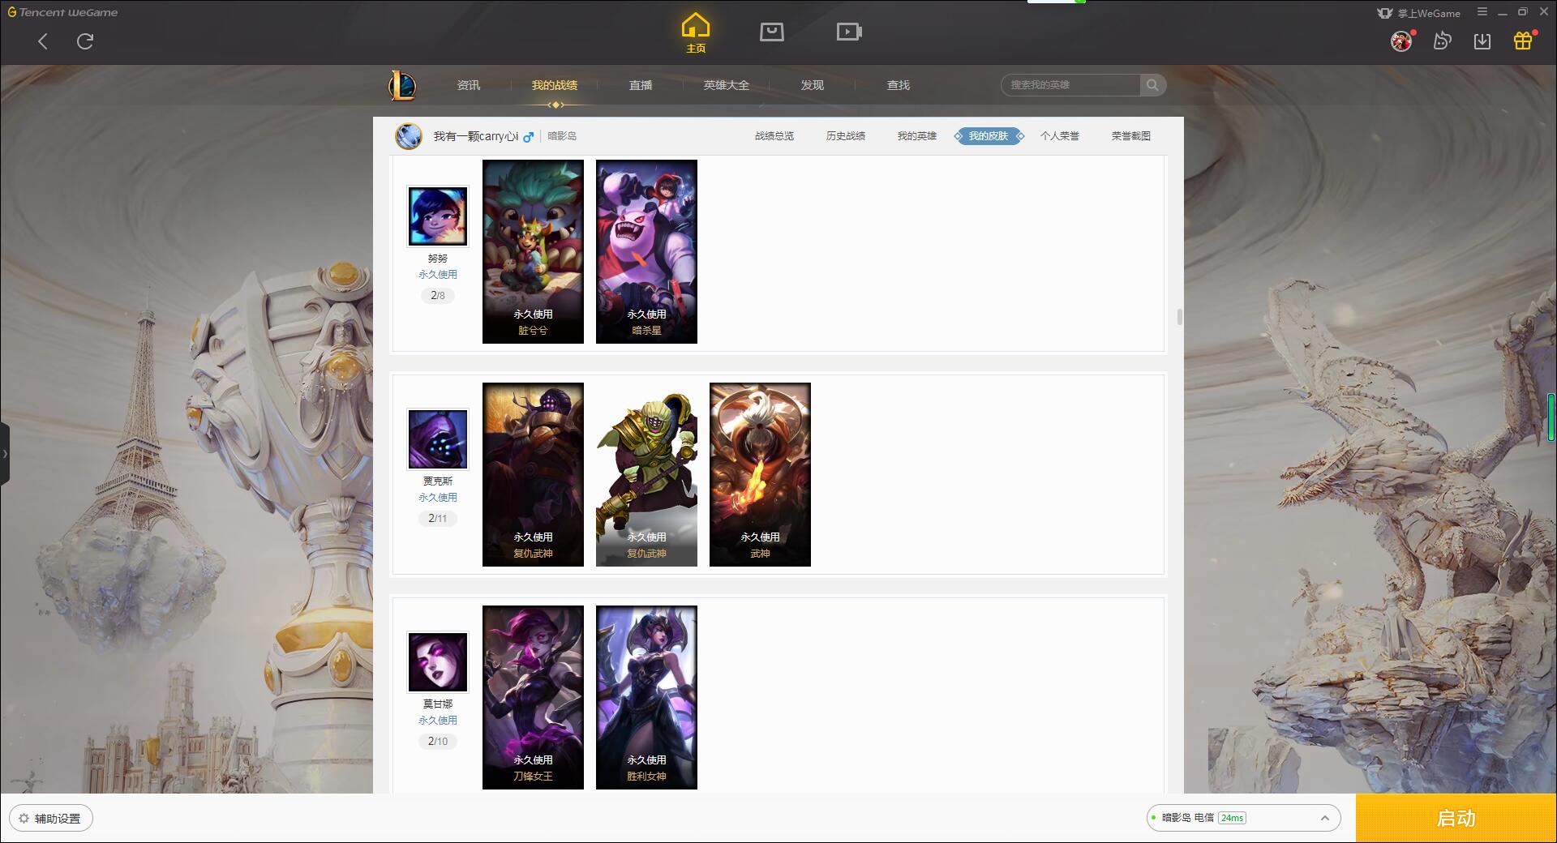Image resolution: width=1557 pixels, height=843 pixels.
Task: Click the 暗影岛 server label by the name
Action: tap(562, 136)
